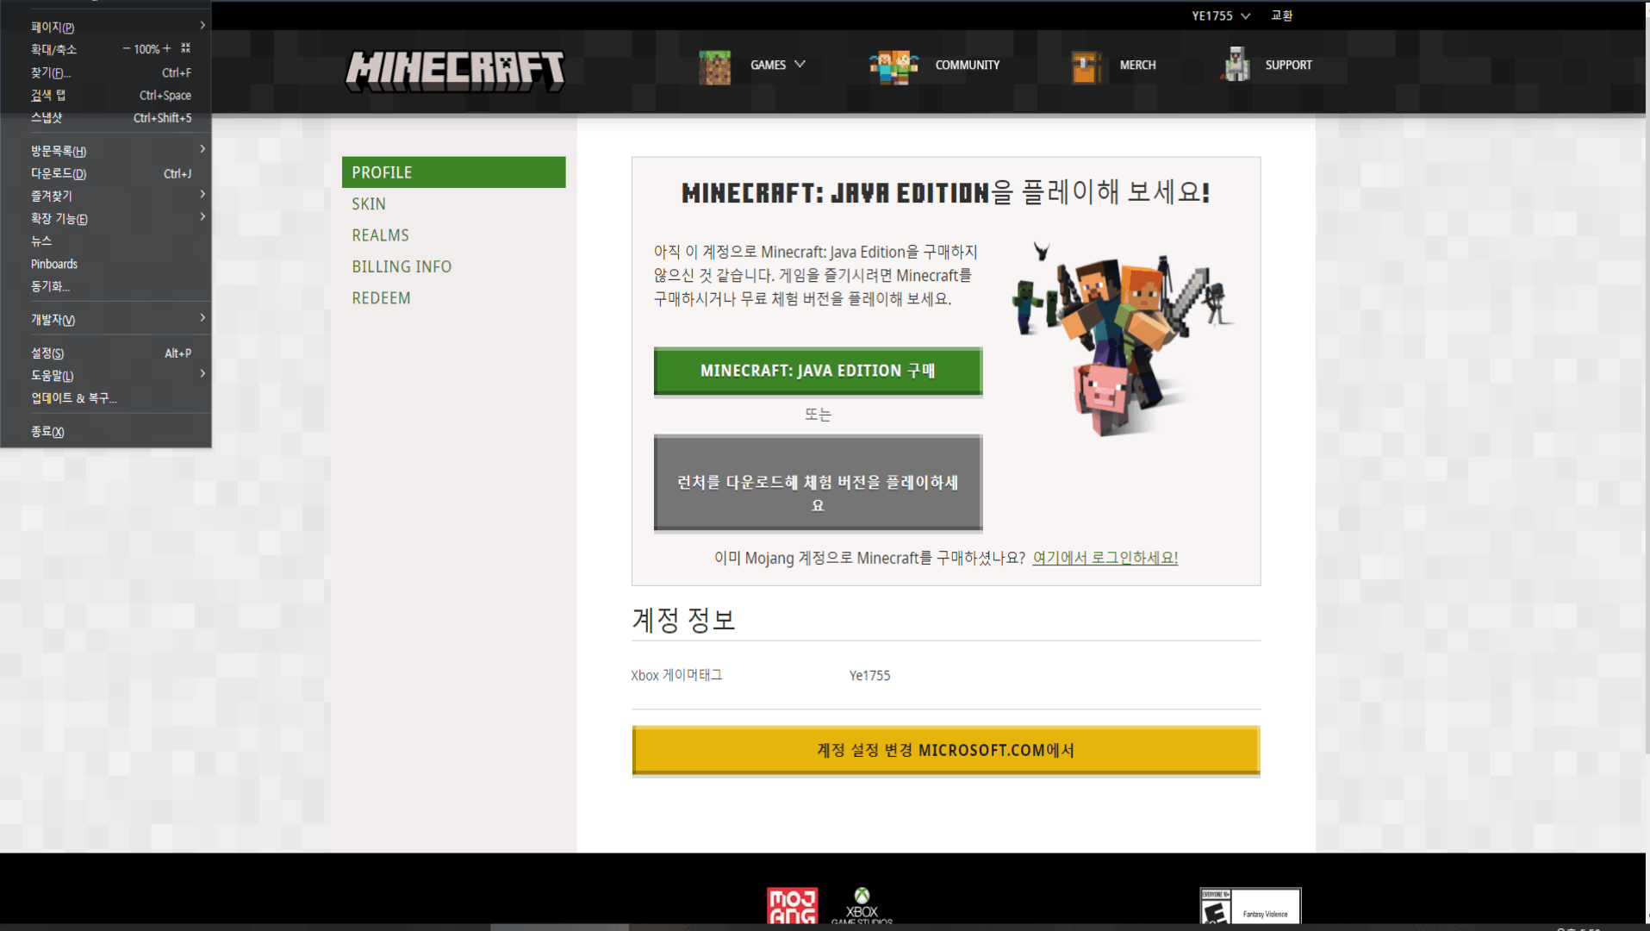The image size is (1650, 931).
Task: Open the GAMES dropdown chevron
Action: [800, 64]
